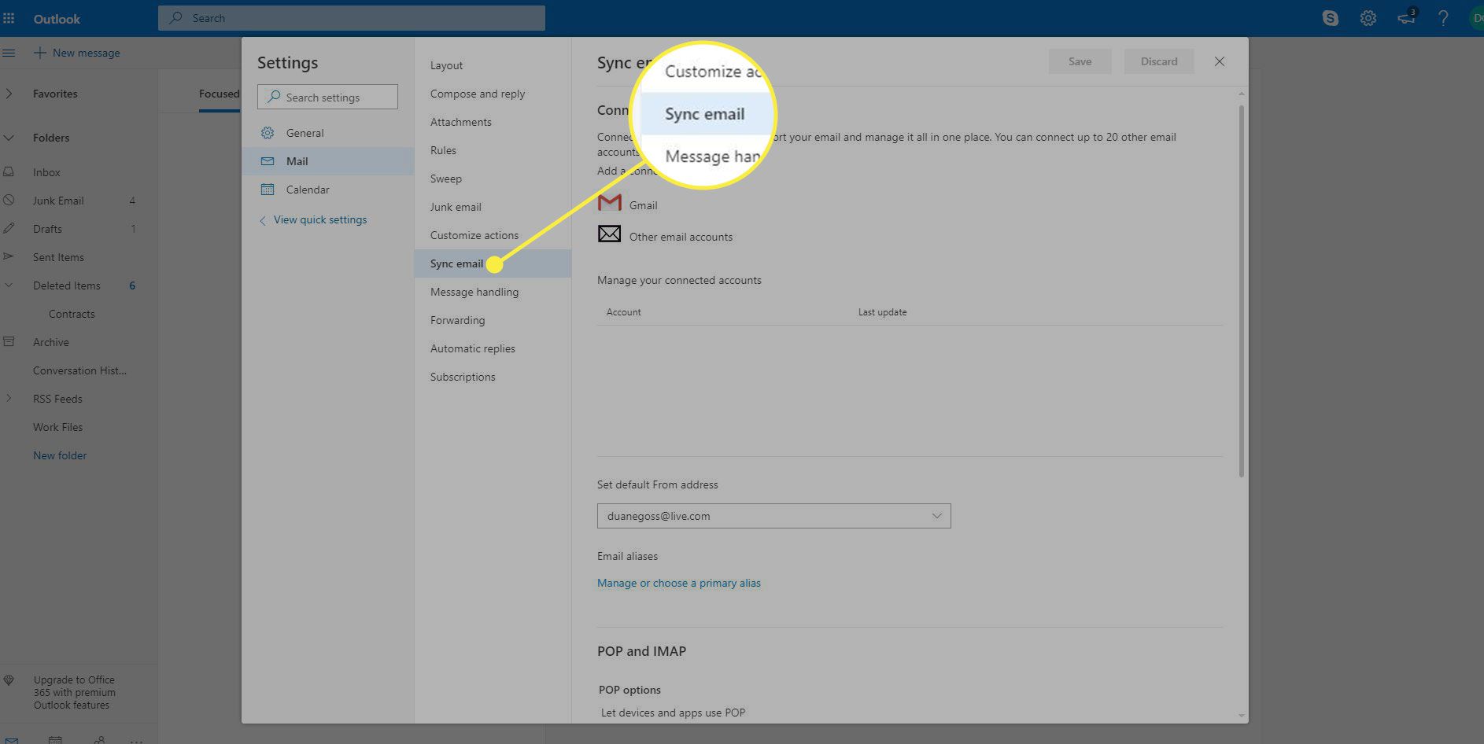Add Other email accounts connection
The width and height of the screenshot is (1484, 744).
(681, 237)
